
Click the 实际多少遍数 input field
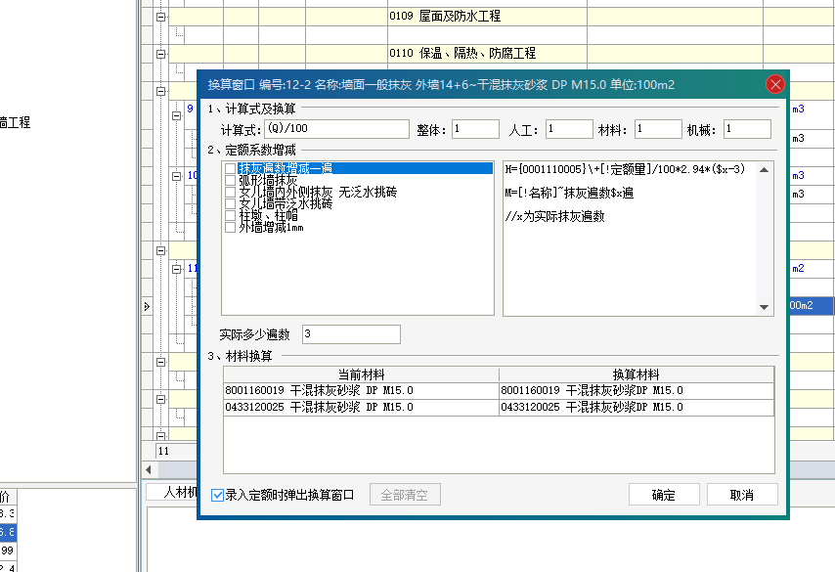coord(351,334)
